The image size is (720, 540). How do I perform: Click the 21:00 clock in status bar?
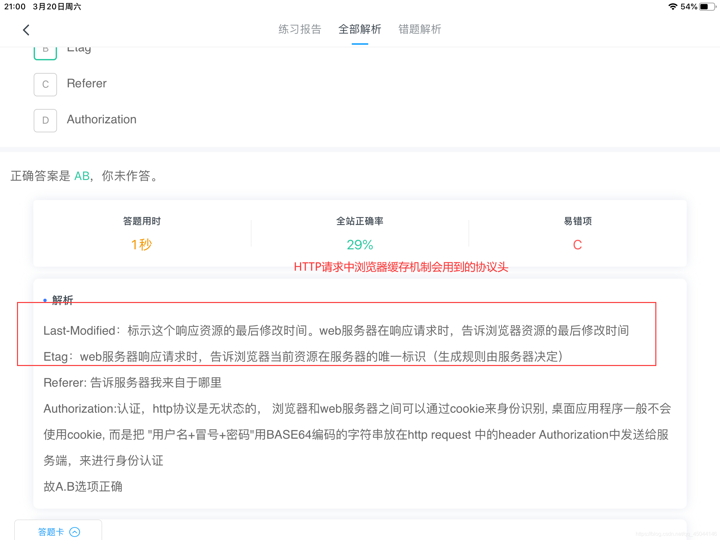(15, 7)
